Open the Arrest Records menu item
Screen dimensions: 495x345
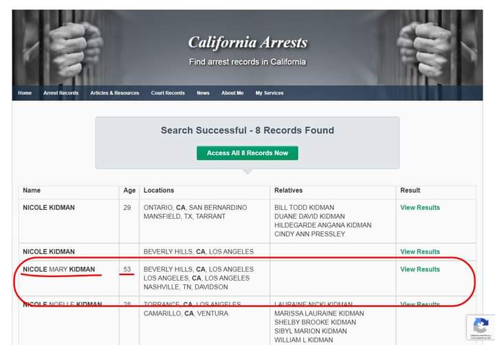(61, 93)
